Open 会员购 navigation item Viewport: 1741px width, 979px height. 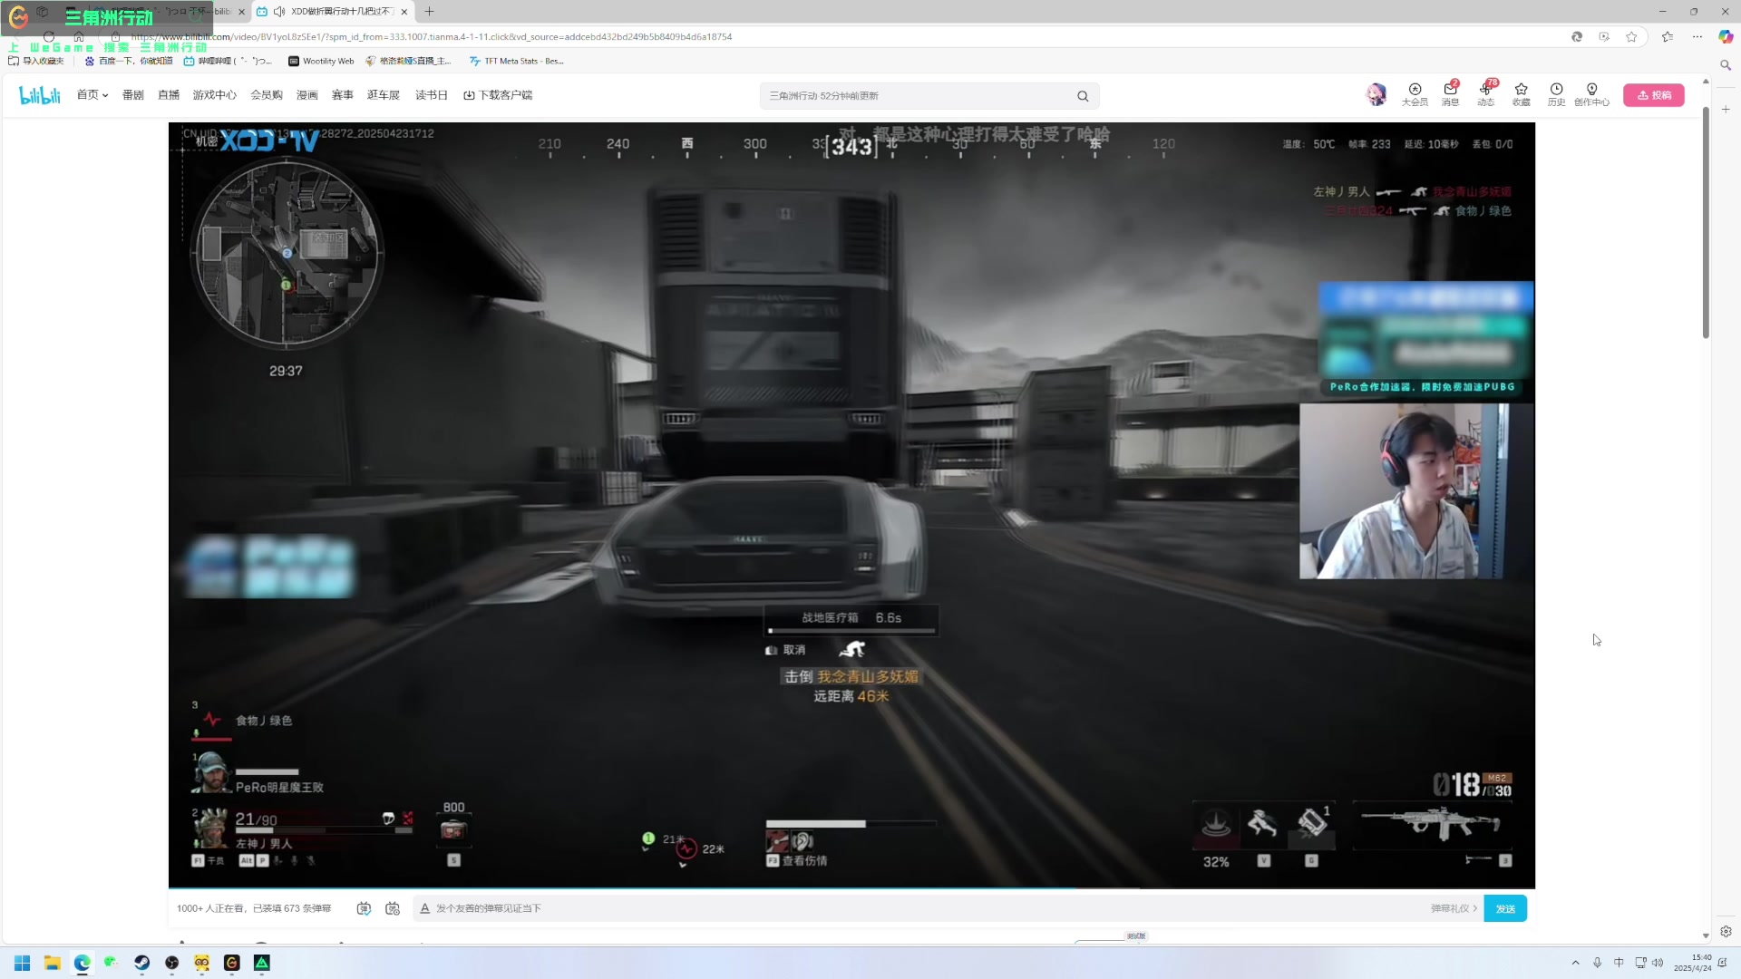click(x=267, y=95)
